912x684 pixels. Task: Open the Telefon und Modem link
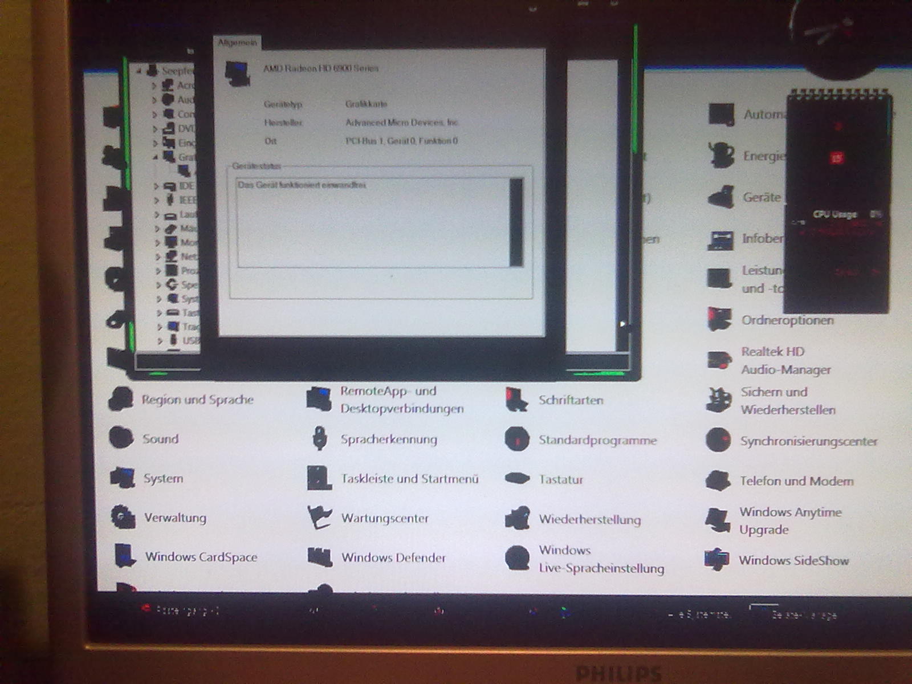coord(796,481)
